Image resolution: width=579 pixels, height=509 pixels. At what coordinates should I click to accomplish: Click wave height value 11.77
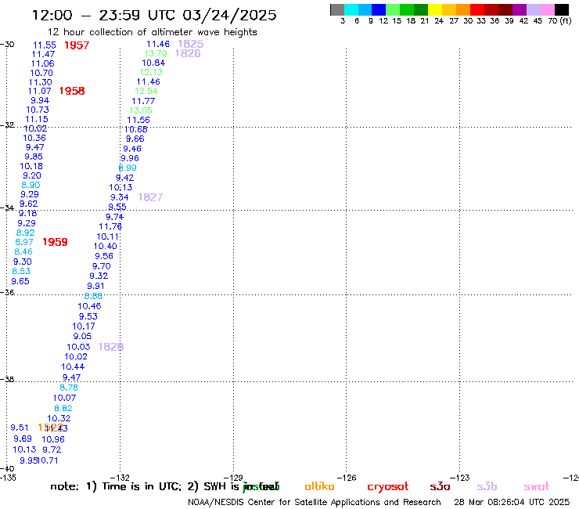[143, 101]
